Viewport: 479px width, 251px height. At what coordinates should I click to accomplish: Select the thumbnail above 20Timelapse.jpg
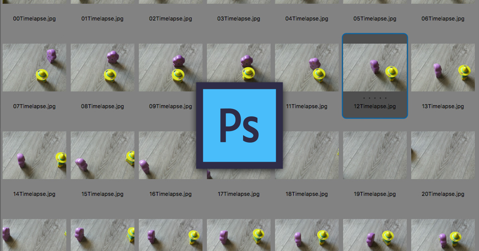tap(443, 155)
